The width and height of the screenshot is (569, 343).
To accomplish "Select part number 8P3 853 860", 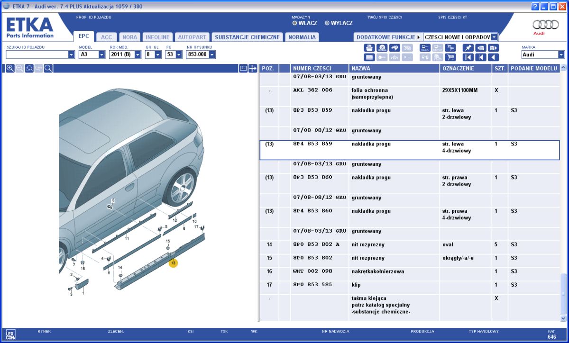I will click(x=313, y=177).
